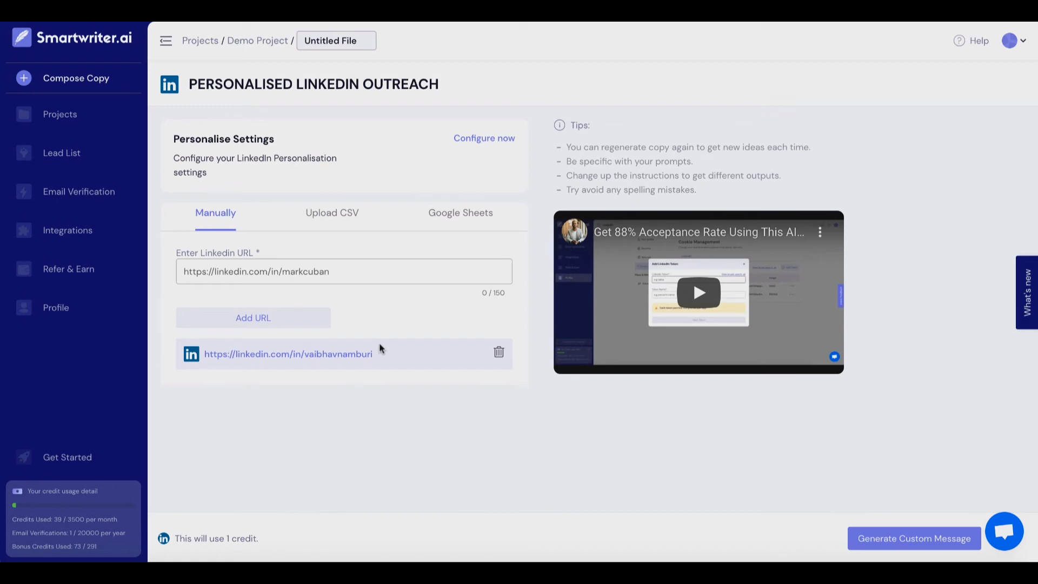The width and height of the screenshot is (1038, 584).
Task: Switch to the Upload CSV tab
Action: (x=331, y=213)
